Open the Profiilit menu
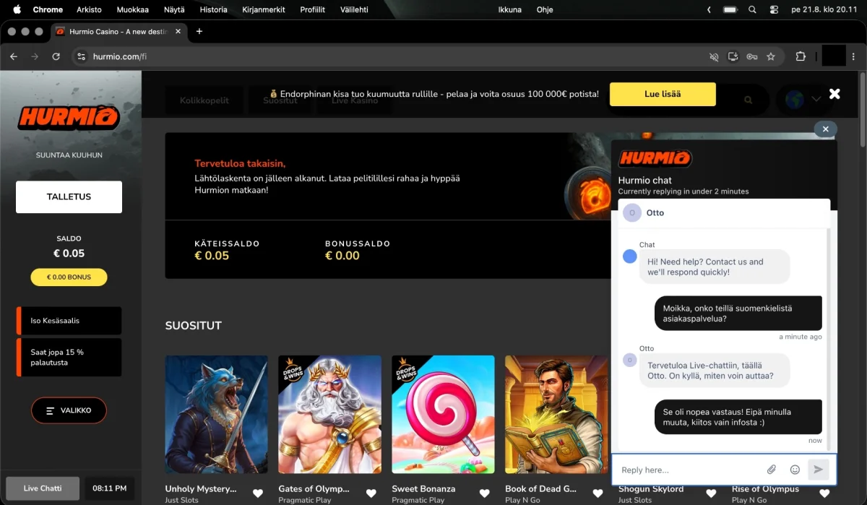The image size is (867, 505). tap(314, 9)
